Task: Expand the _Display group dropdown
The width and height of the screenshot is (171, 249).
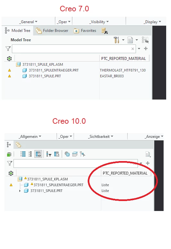Action: pyautogui.click(x=152, y=22)
